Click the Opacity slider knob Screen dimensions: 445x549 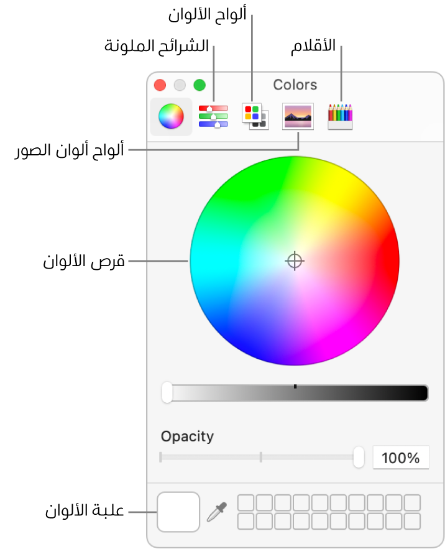(359, 458)
